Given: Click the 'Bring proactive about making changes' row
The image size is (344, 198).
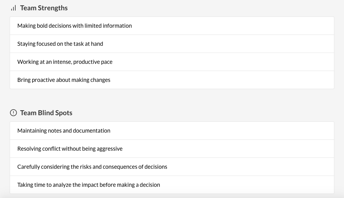Looking at the screenshot, I should [172, 80].
